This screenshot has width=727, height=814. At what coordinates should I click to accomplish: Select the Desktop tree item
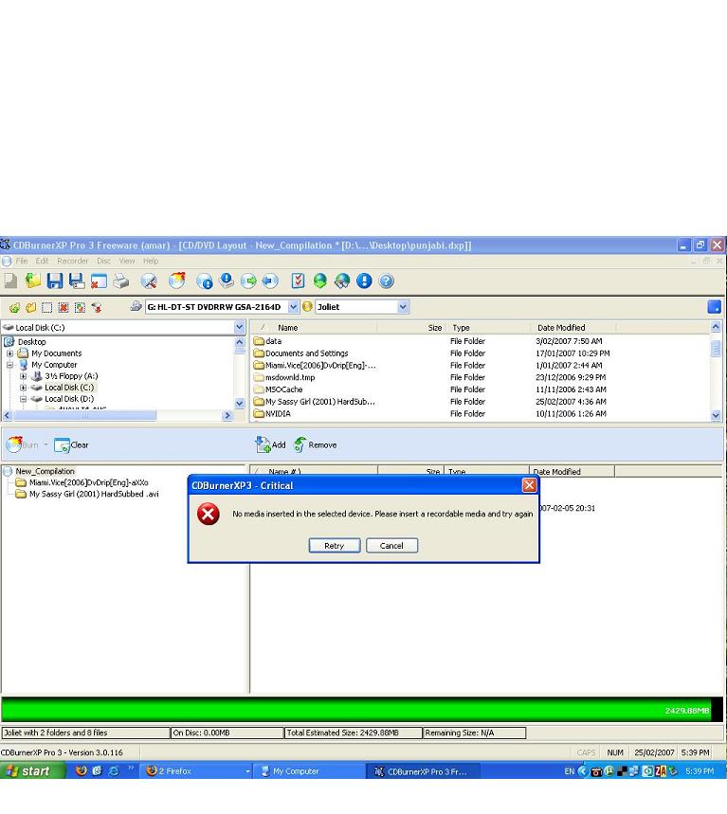(x=26, y=341)
